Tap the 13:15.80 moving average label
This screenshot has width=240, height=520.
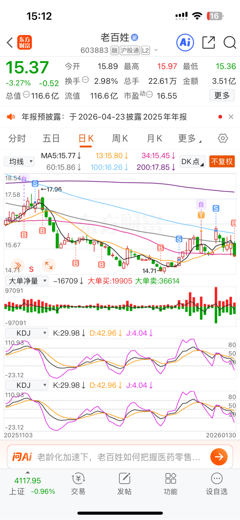tap(112, 156)
